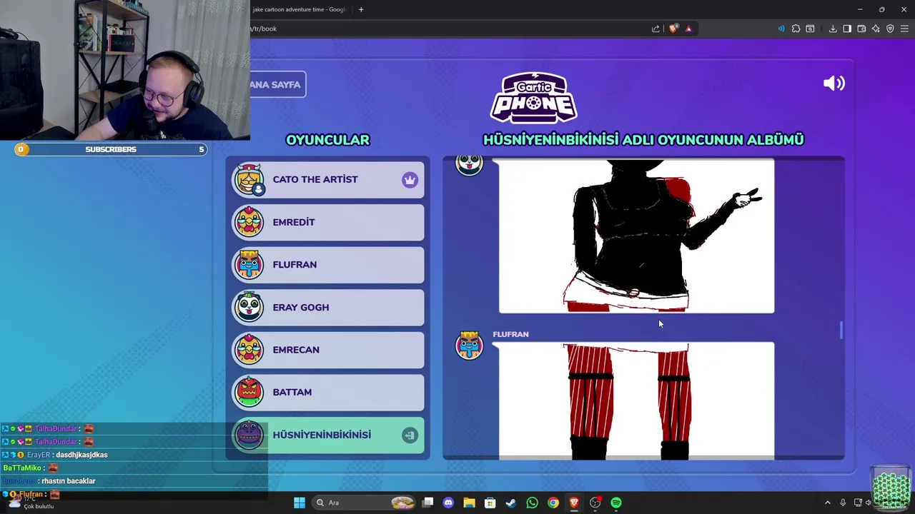Click the blue audio-playing indicator icon
The width and height of the screenshot is (915, 514).
pyautogui.click(x=781, y=29)
